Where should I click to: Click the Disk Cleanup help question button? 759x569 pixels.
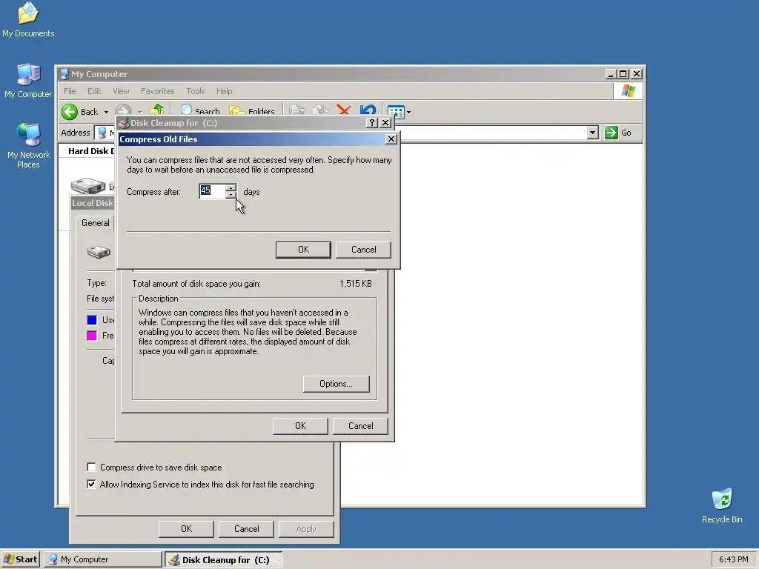pyautogui.click(x=372, y=123)
